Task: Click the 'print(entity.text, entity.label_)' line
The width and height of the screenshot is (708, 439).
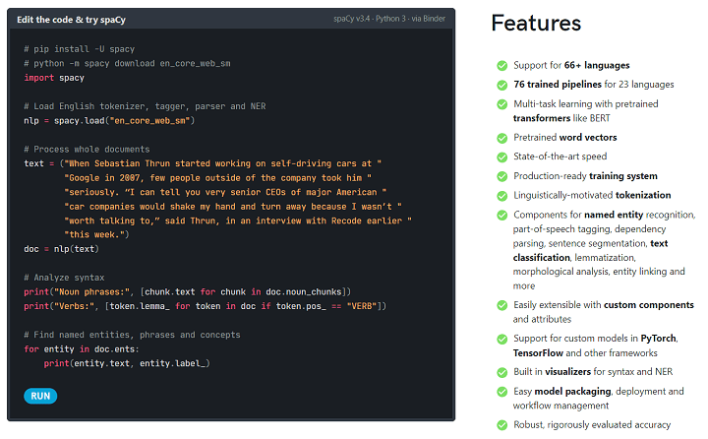Action: [127, 363]
